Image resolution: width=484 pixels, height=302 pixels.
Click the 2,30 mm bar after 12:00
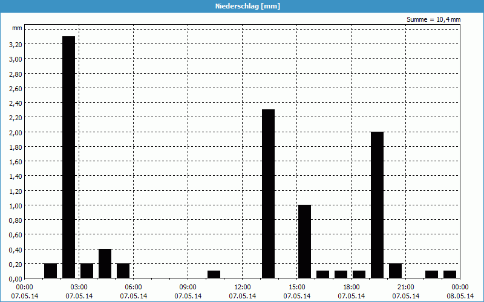coord(268,193)
